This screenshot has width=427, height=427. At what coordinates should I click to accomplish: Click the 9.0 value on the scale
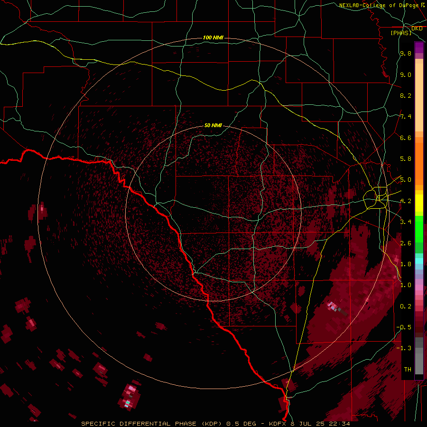point(406,74)
